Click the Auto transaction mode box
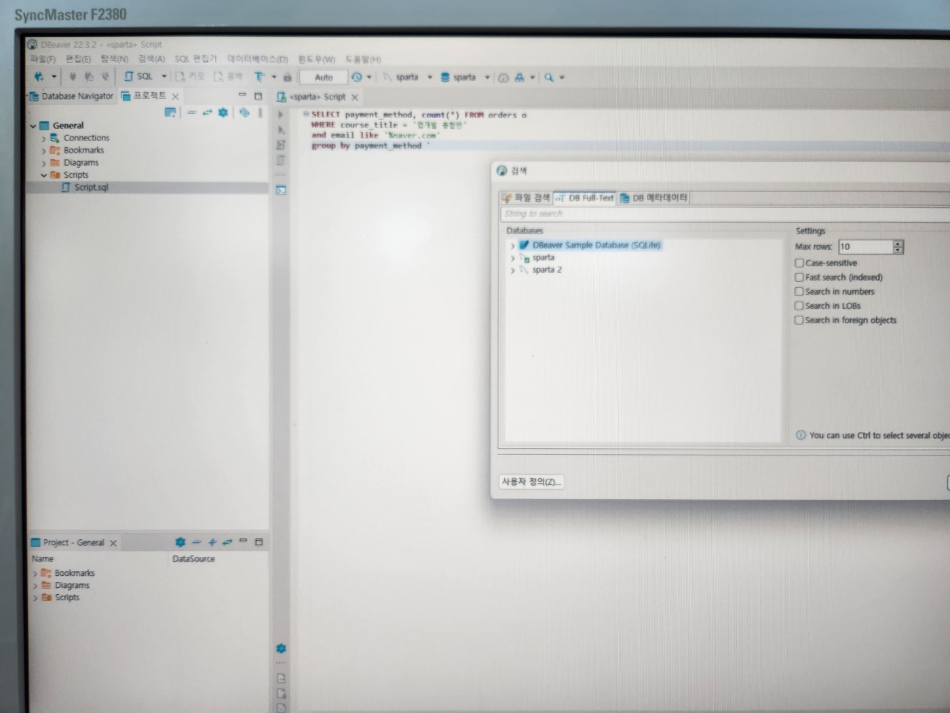The height and width of the screenshot is (713, 950). tap(324, 77)
